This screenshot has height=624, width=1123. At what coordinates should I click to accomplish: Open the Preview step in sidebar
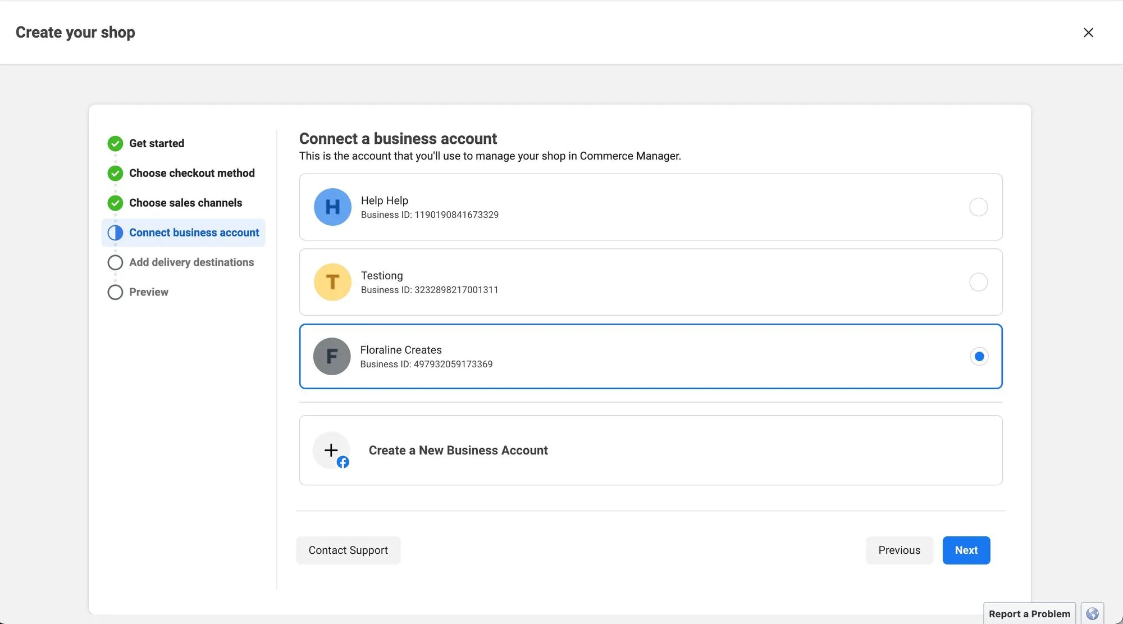(148, 292)
